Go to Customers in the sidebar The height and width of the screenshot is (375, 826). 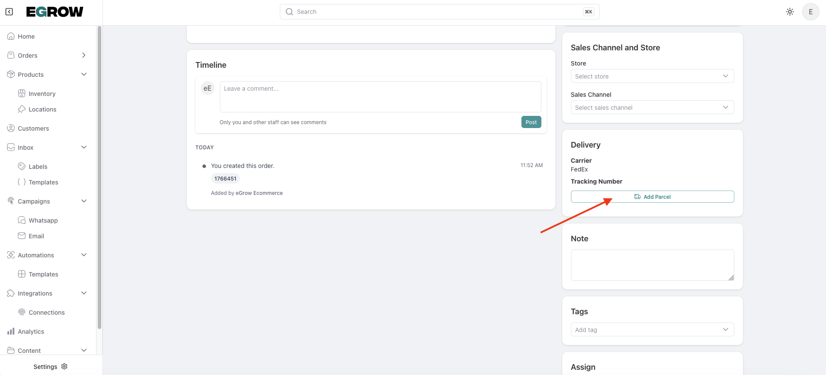33,128
